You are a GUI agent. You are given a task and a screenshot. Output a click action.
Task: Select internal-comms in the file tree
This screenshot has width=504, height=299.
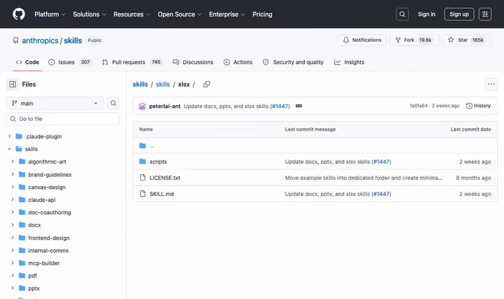point(48,250)
